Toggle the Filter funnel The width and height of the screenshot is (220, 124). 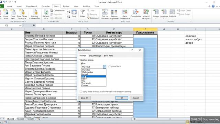(82, 14)
